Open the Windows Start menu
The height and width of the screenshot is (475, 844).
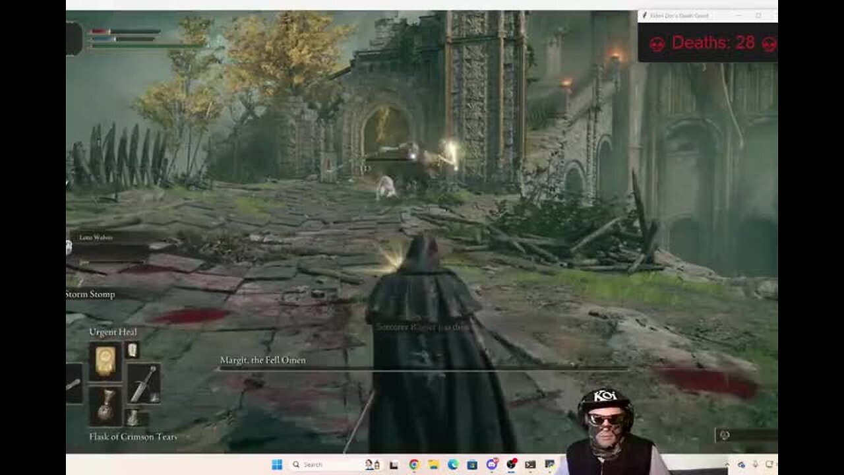tap(277, 464)
